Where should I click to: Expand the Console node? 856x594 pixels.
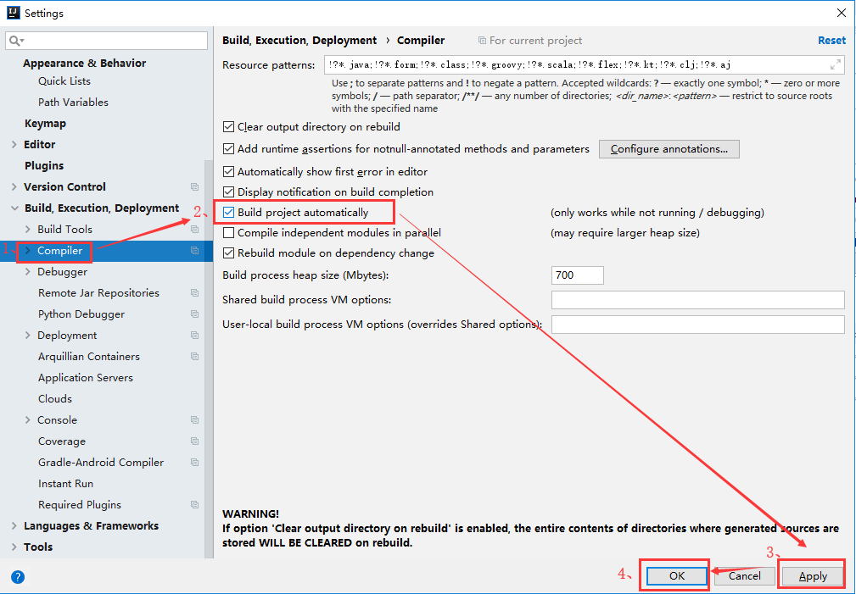(28, 420)
